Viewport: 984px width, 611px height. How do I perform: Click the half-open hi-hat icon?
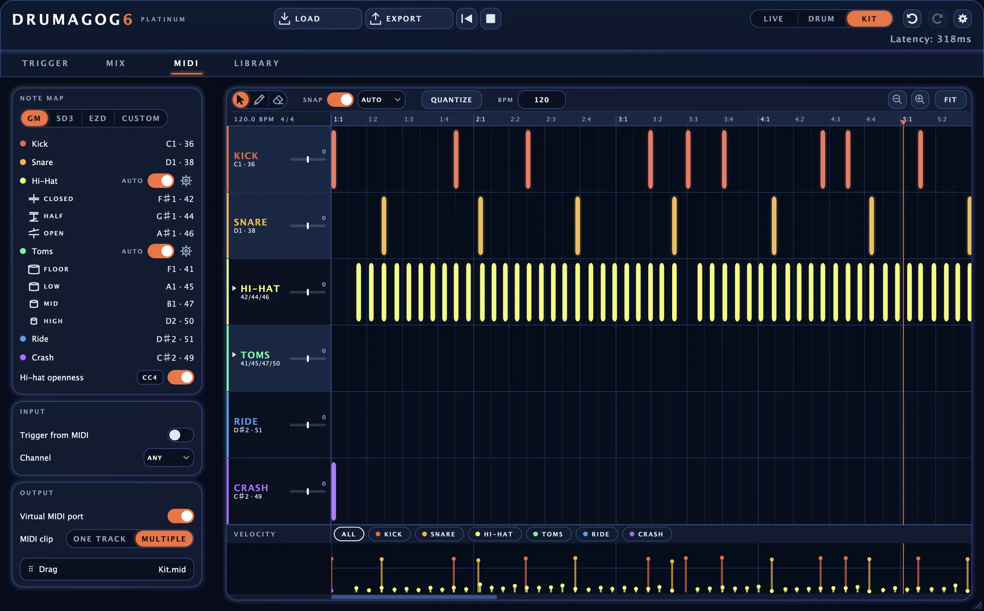[33, 216]
